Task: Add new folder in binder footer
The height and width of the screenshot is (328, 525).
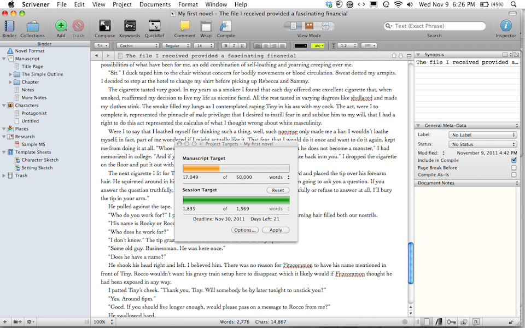Action: [x=17, y=321]
